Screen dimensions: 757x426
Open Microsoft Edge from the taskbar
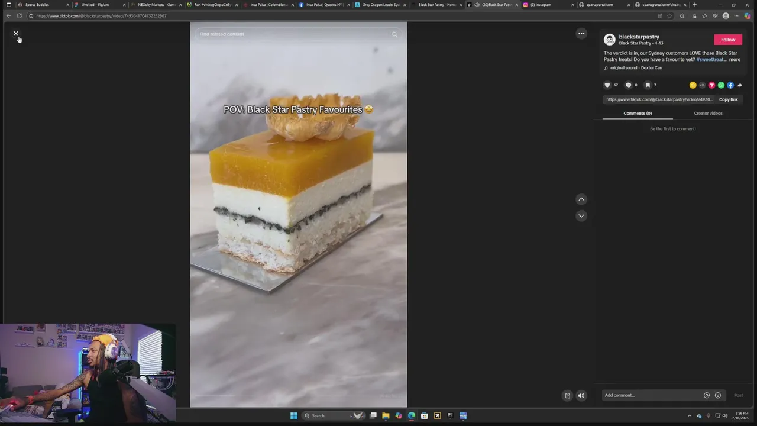pos(412,415)
